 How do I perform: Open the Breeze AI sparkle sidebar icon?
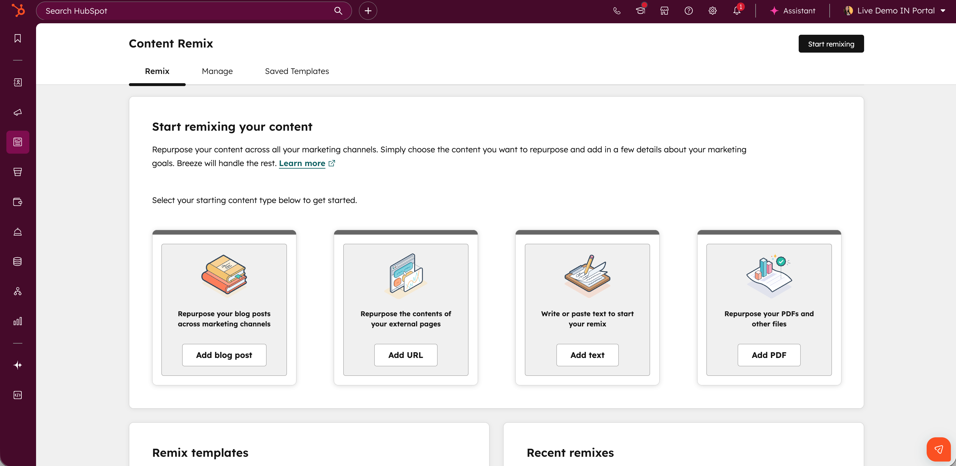[18, 365]
